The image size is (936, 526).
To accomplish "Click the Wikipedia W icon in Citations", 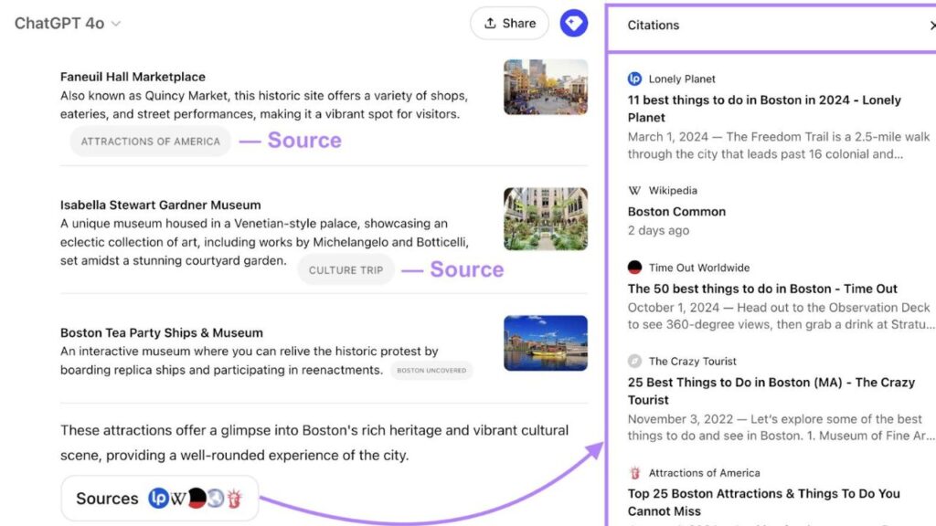I will pyautogui.click(x=634, y=190).
